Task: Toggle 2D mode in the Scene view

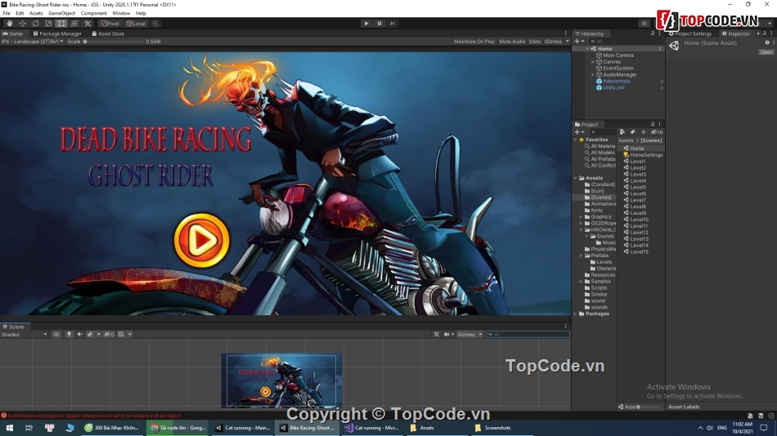Action: tap(56, 335)
